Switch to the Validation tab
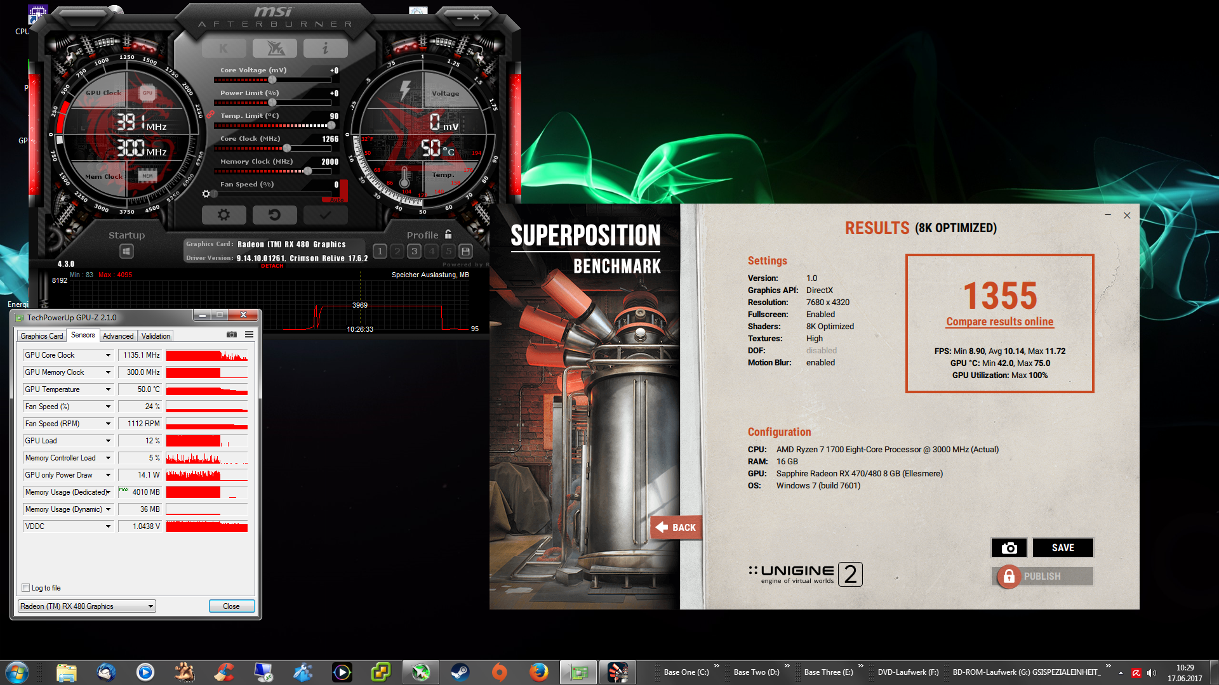 (x=156, y=336)
